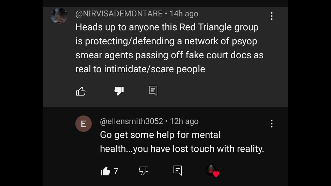Select the Red Triangle comment text
This screenshot has width=331, height=186.
tap(169, 48)
